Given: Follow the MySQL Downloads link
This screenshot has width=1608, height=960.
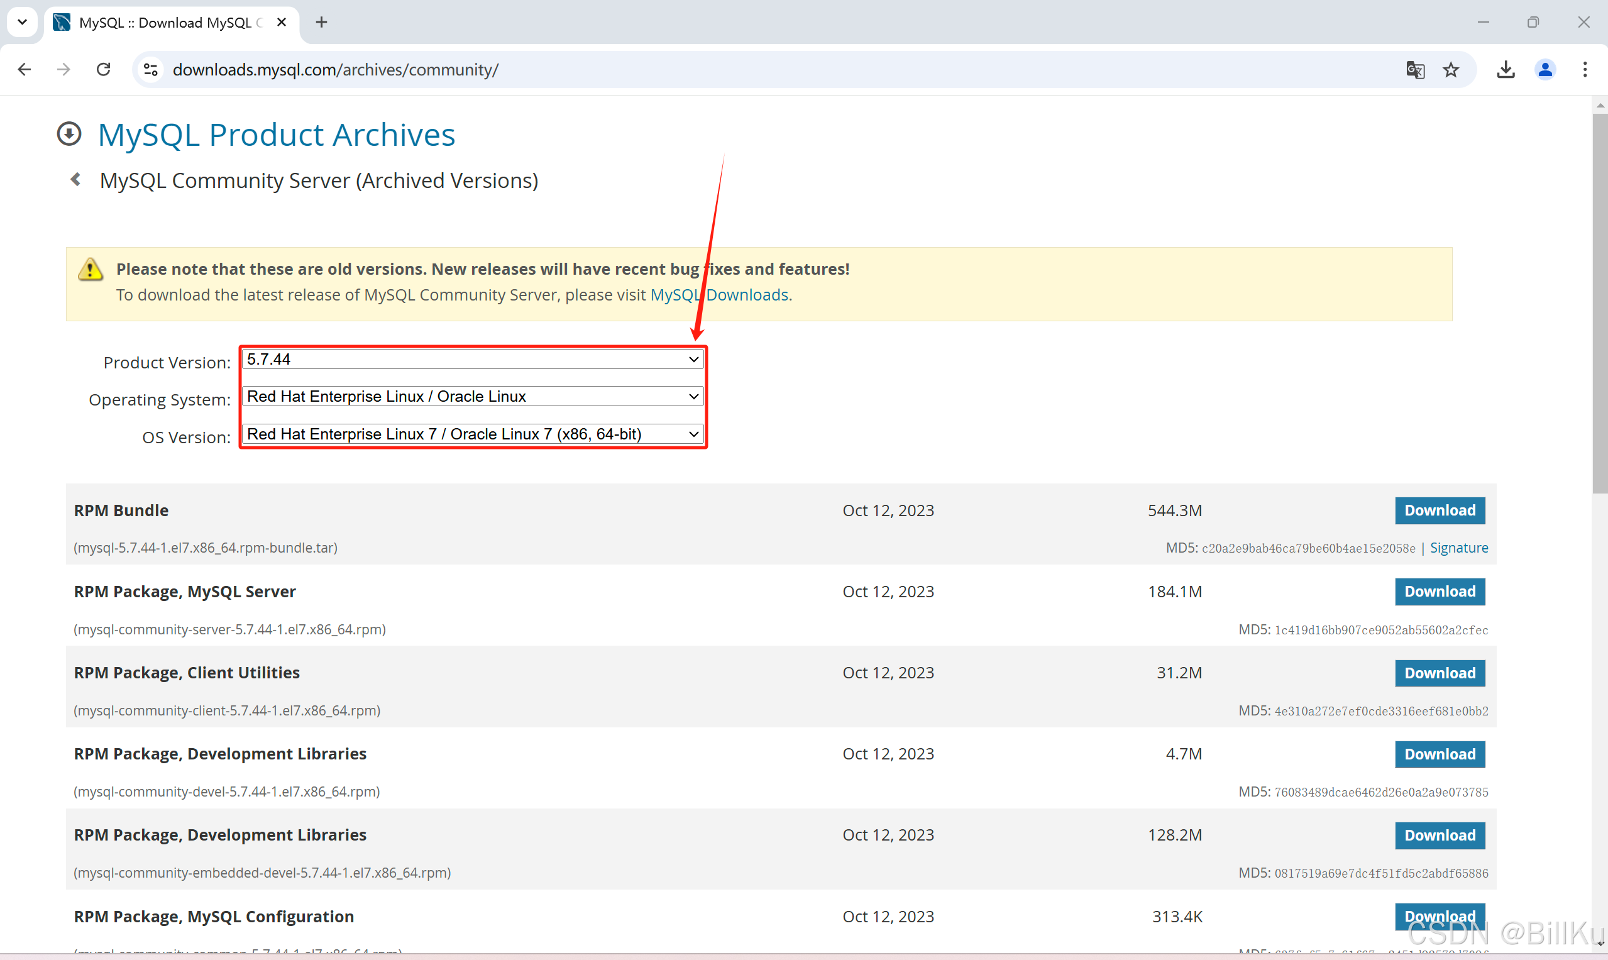Looking at the screenshot, I should [x=719, y=295].
